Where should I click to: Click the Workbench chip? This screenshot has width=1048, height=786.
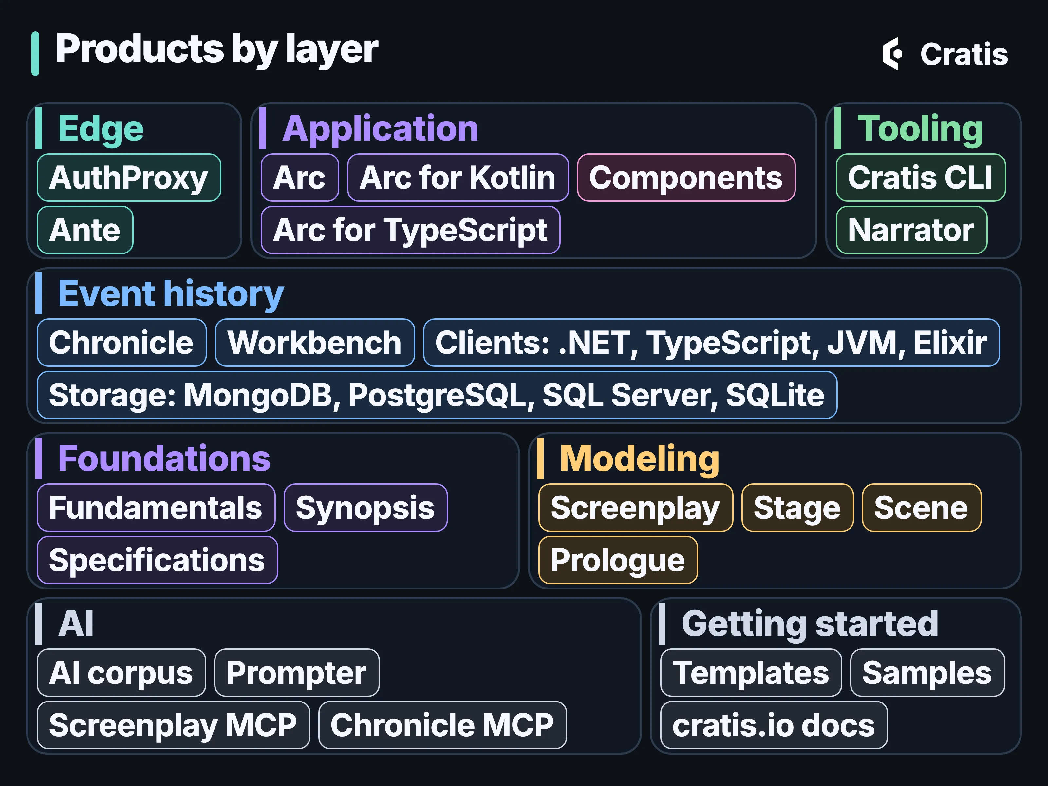[x=315, y=343]
